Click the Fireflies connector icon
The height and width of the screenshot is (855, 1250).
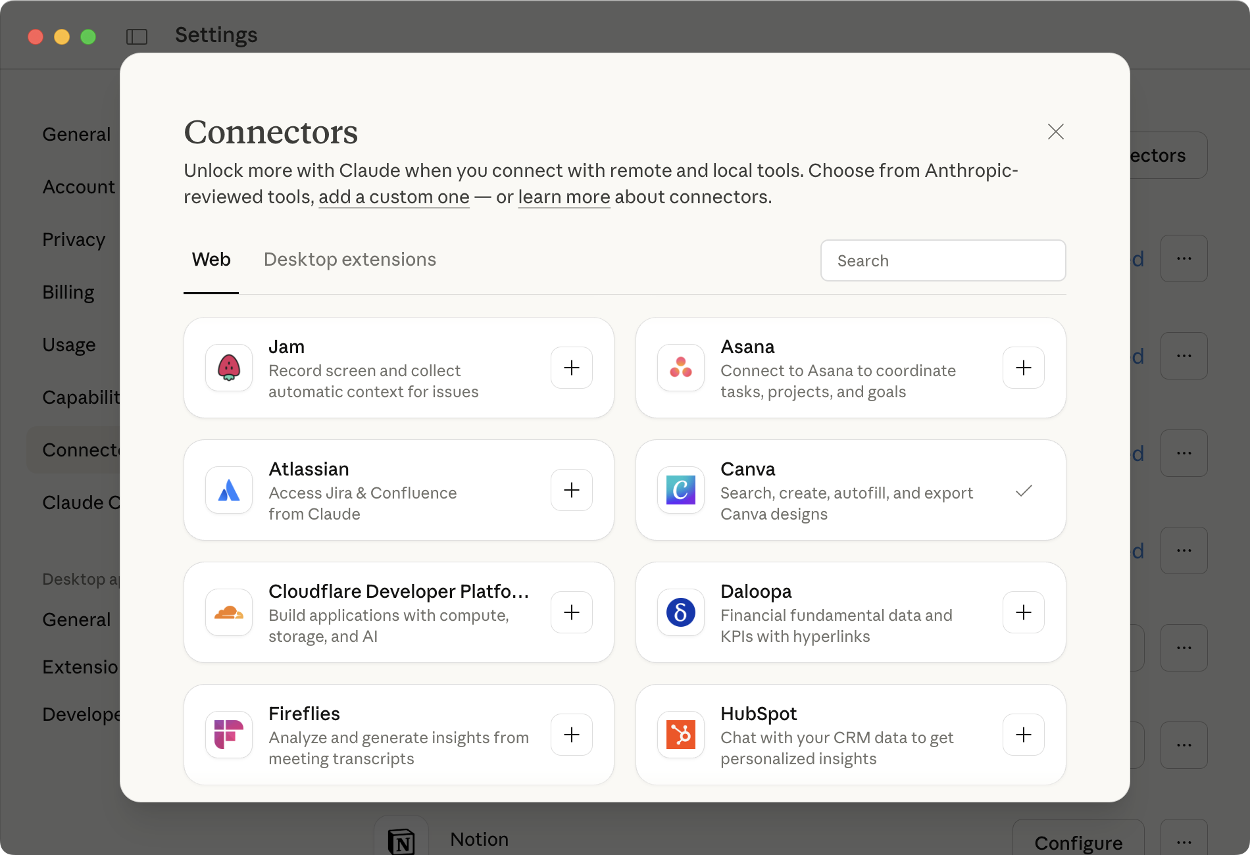tap(229, 735)
